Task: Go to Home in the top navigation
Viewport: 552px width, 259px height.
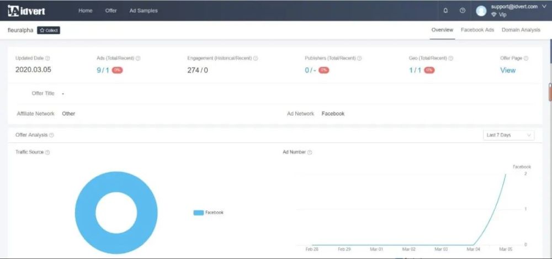Action: pyautogui.click(x=85, y=10)
